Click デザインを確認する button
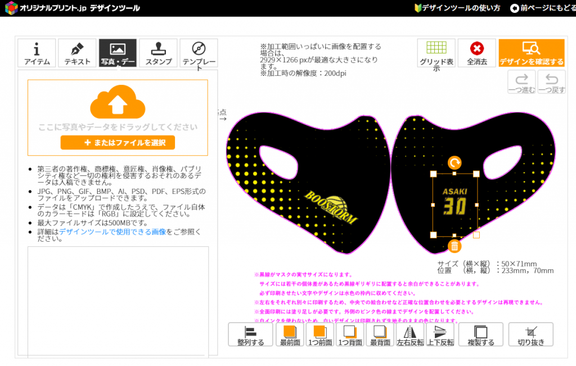This screenshot has width=576, height=366. [x=532, y=53]
